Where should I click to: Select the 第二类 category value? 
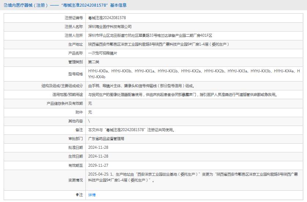coord(94,62)
